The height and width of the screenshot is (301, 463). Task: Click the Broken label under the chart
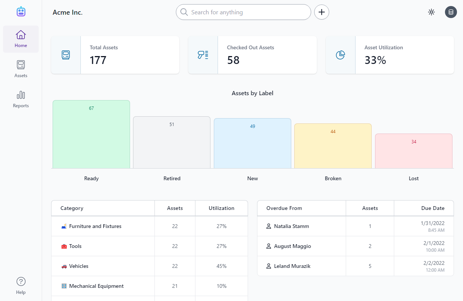(x=333, y=178)
